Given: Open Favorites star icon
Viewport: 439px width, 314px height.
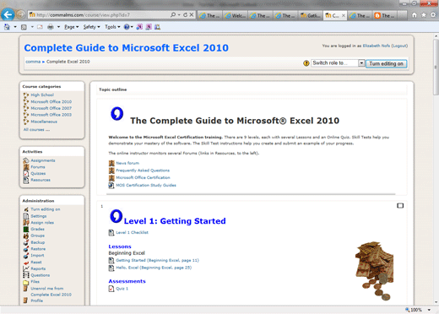Looking at the screenshot, I should click(424, 15).
